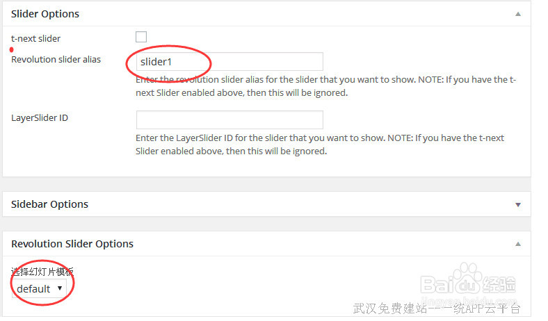The height and width of the screenshot is (321, 548).
Task: Click the revolution slider alias help text
Action: pyautogui.click(x=325, y=86)
